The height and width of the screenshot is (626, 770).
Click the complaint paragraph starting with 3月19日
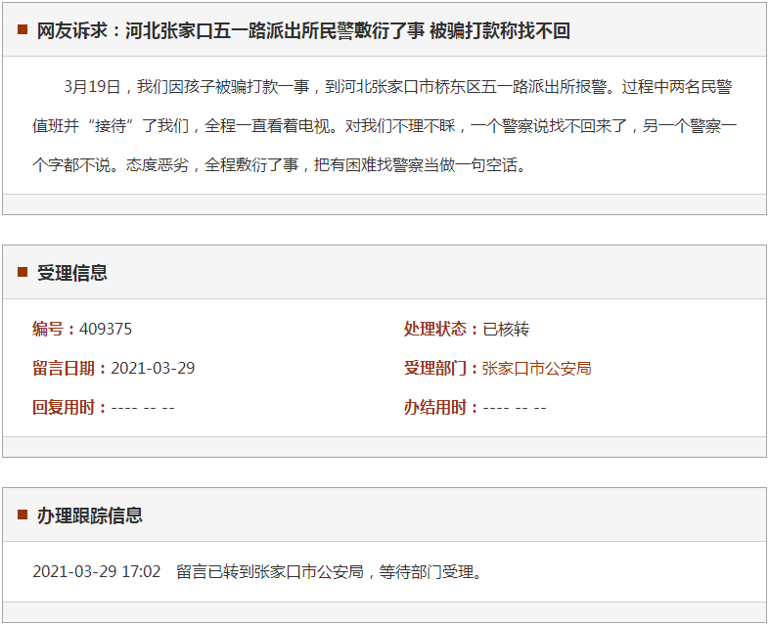pyautogui.click(x=385, y=126)
